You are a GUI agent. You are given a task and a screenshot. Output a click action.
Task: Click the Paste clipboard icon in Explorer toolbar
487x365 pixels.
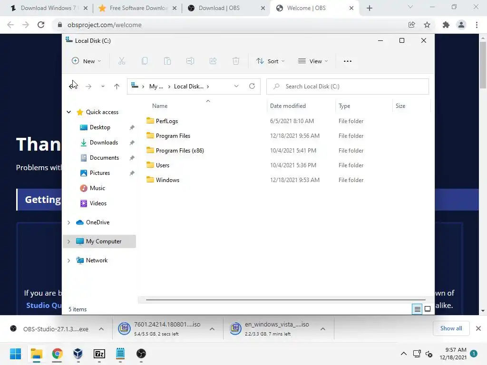[167, 61]
